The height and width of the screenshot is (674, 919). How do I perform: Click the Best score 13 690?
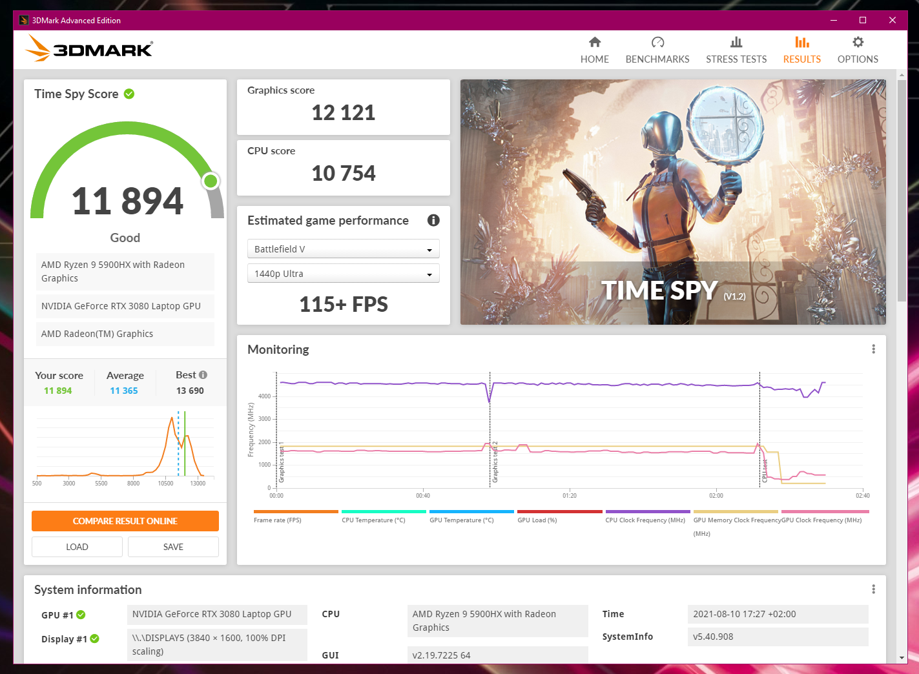point(190,391)
